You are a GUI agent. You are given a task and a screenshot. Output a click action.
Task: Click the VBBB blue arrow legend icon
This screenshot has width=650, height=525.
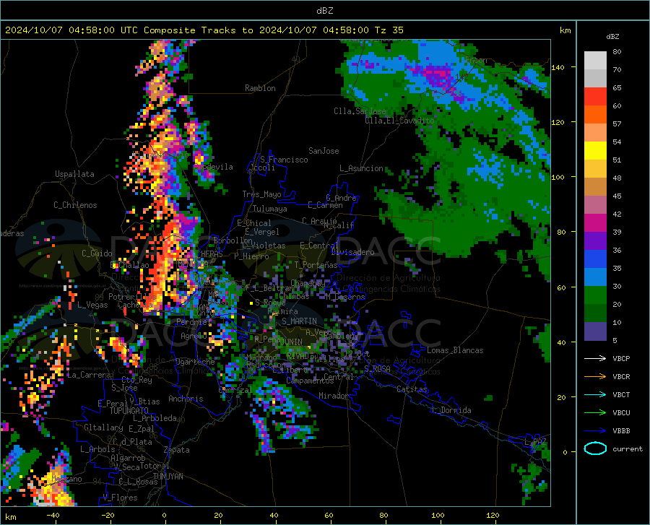[595, 430]
